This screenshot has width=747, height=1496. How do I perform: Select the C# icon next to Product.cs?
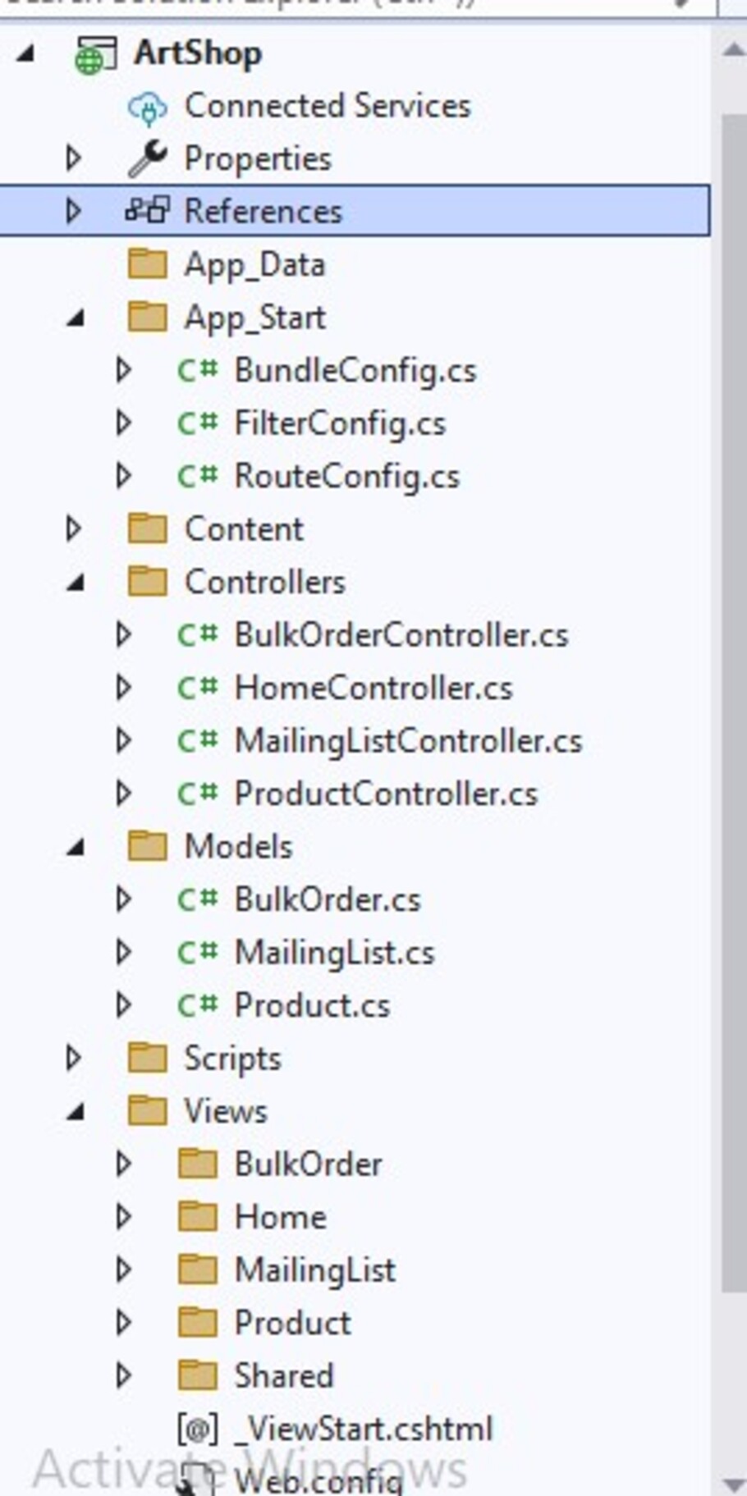(195, 1005)
